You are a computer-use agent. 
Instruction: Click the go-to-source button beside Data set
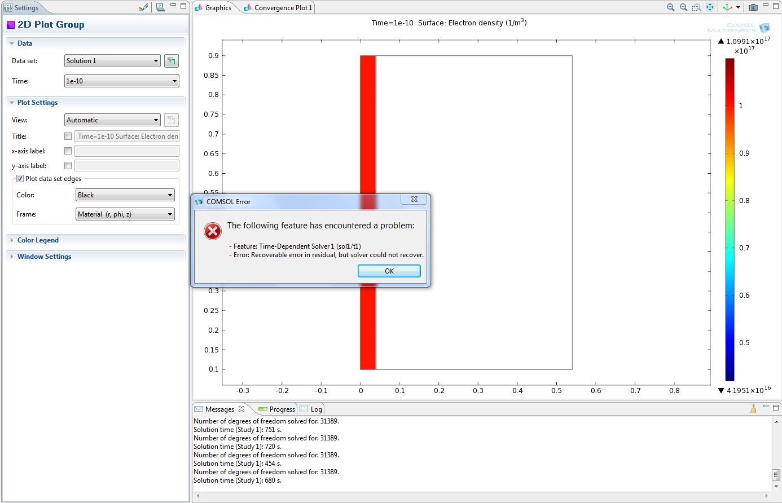point(172,61)
